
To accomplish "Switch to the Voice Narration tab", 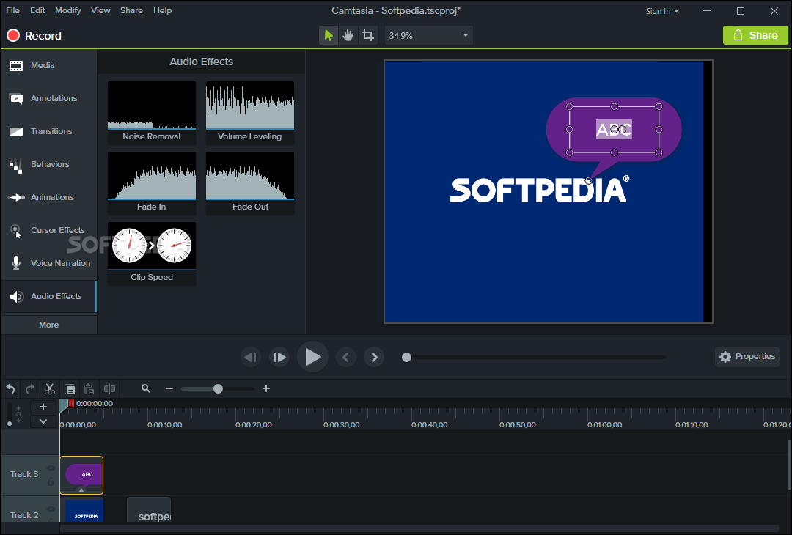I will [48, 263].
